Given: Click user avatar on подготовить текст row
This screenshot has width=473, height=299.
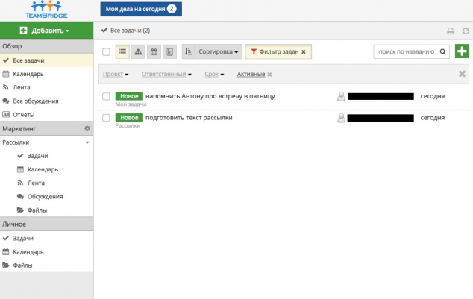Looking at the screenshot, I should tap(341, 118).
